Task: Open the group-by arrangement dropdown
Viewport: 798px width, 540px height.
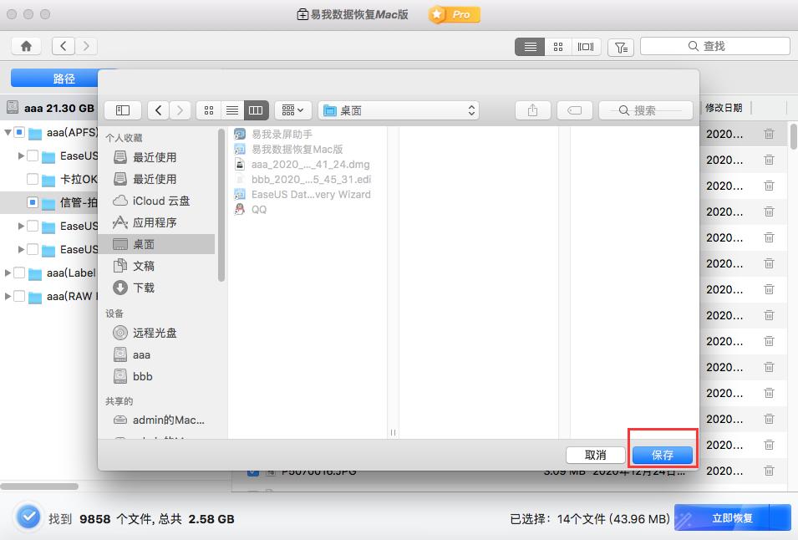Action: tap(292, 110)
